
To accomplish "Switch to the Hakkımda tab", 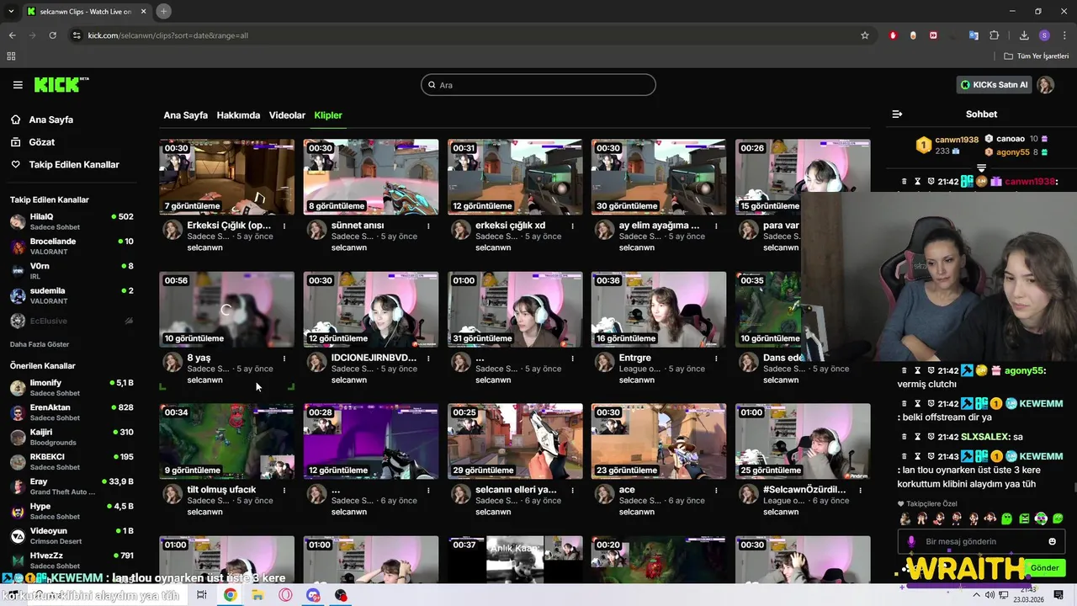I will 238,115.
